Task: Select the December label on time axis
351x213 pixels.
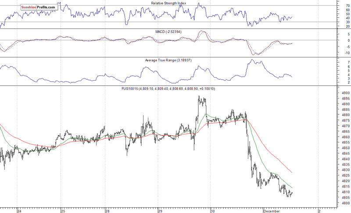Action: pos(272,211)
